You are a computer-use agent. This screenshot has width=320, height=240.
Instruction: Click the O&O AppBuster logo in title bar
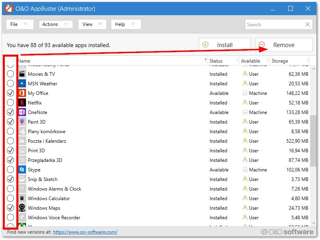click(9, 9)
